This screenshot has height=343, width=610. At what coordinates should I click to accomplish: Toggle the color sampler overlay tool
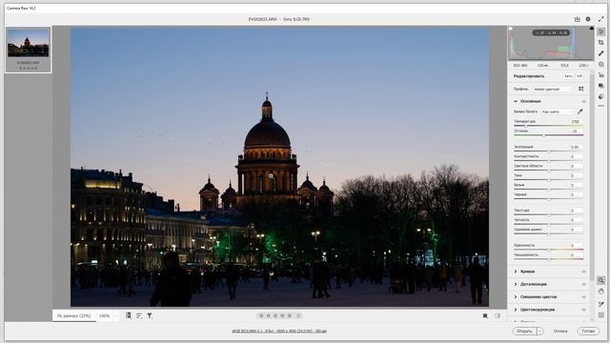(x=601, y=304)
